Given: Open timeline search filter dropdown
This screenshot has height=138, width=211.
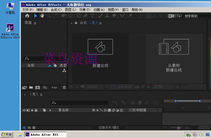Looking at the screenshot, I should (54, 103).
